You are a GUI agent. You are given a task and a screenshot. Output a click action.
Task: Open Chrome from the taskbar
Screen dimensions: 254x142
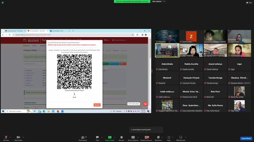(x=58, y=111)
